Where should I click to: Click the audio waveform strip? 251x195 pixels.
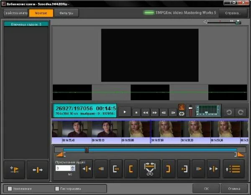tap(150, 92)
